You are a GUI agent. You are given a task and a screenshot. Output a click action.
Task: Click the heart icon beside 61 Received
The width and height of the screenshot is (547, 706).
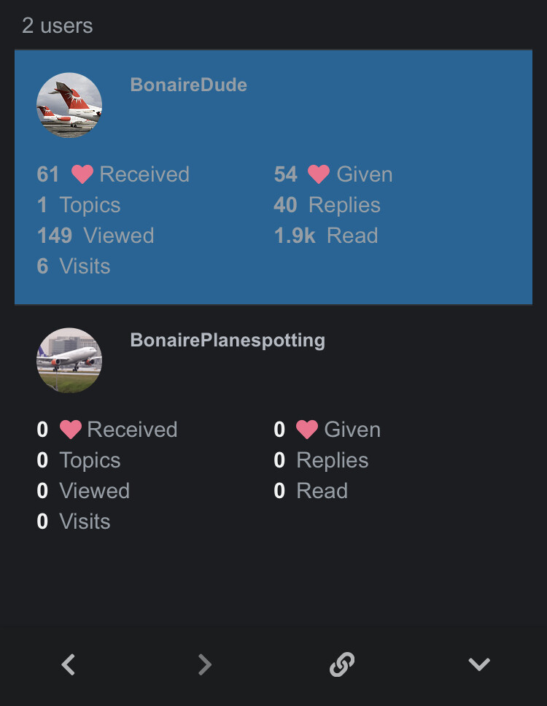pyautogui.click(x=82, y=174)
